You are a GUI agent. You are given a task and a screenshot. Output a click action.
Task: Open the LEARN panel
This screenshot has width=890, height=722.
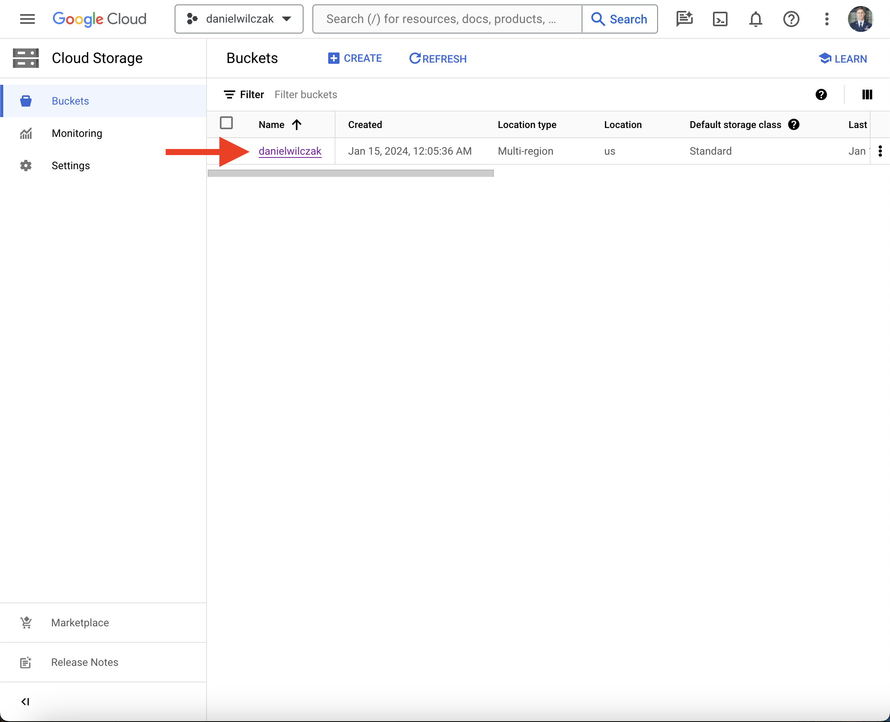(843, 59)
